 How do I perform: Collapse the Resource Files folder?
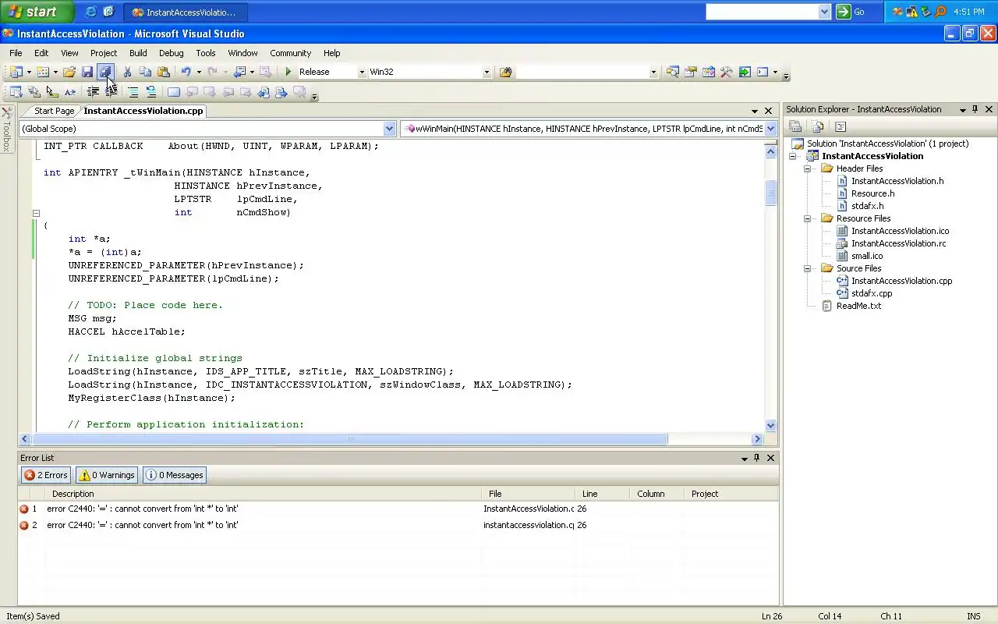[808, 218]
